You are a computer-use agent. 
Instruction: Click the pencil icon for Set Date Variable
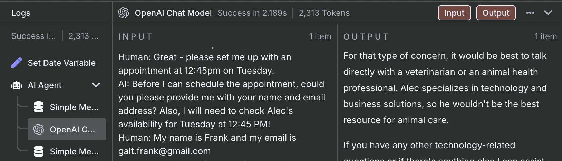17,63
